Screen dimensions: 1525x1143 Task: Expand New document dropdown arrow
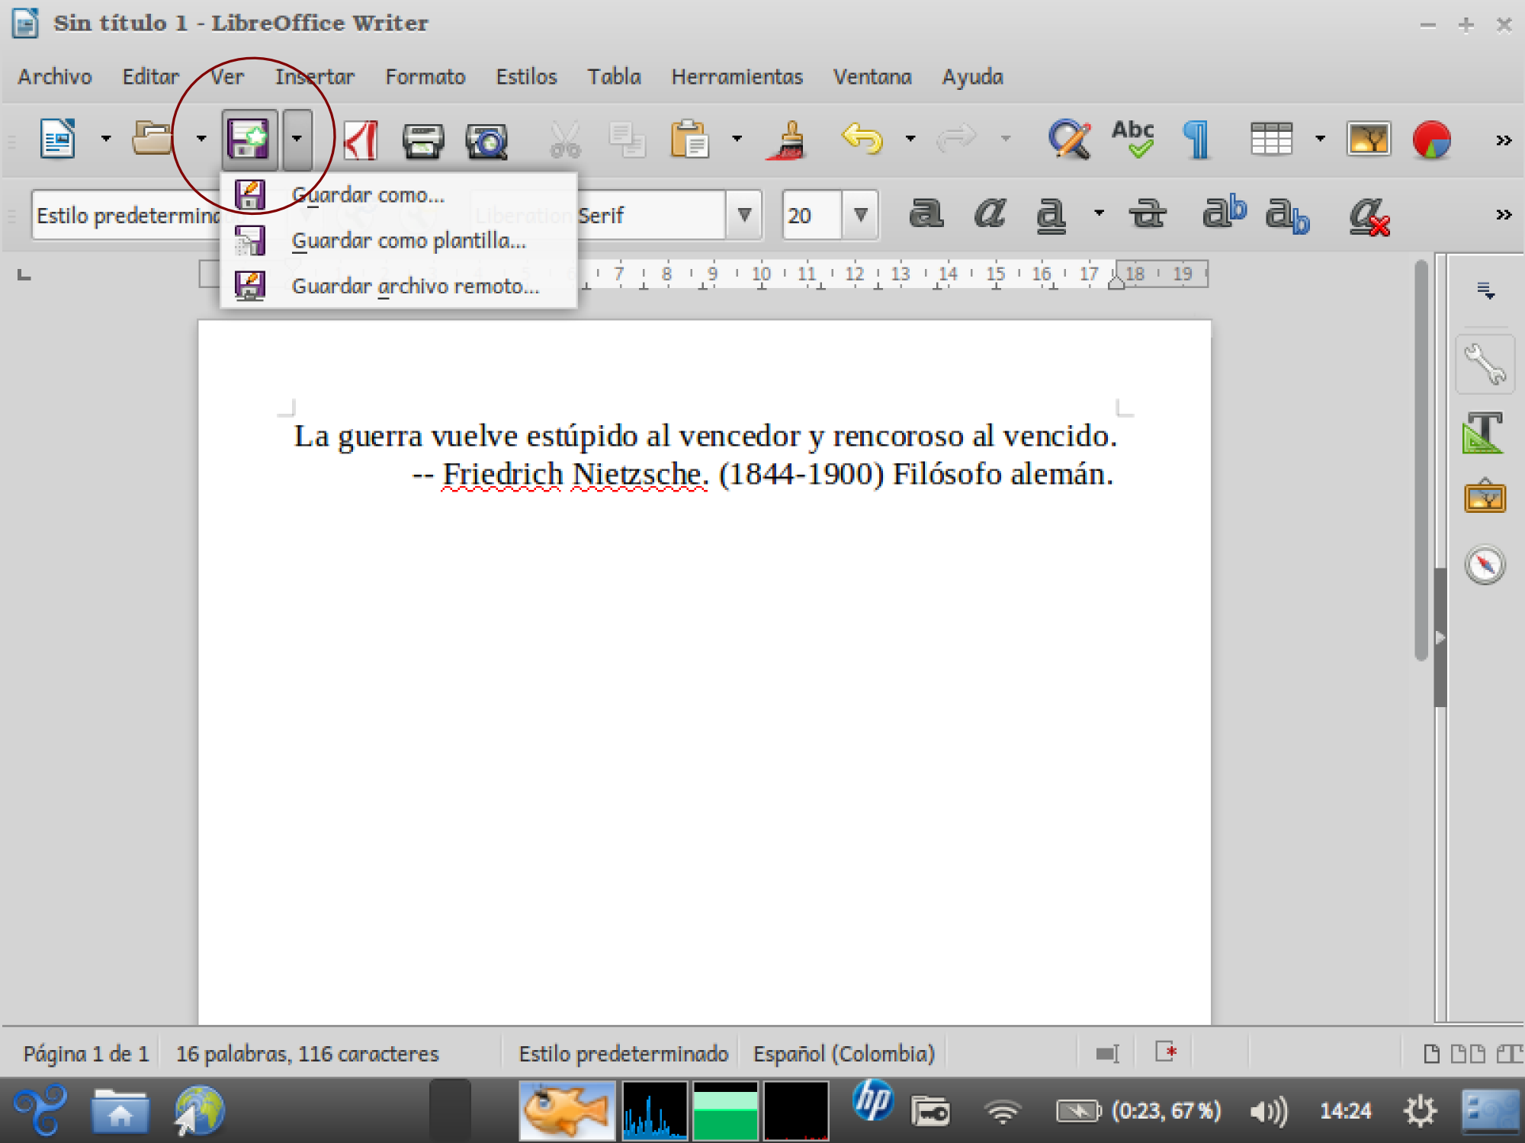(x=106, y=139)
